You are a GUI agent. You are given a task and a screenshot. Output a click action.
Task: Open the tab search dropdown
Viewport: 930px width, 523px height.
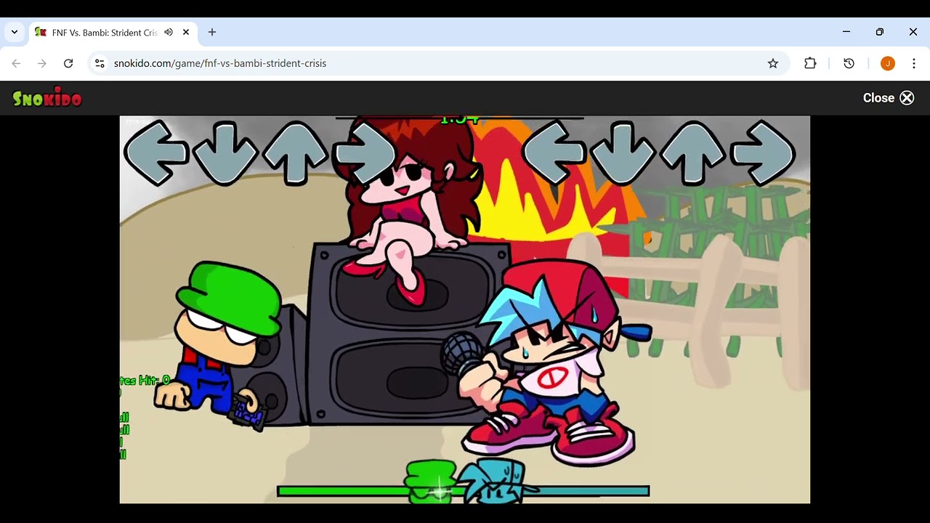(15, 32)
